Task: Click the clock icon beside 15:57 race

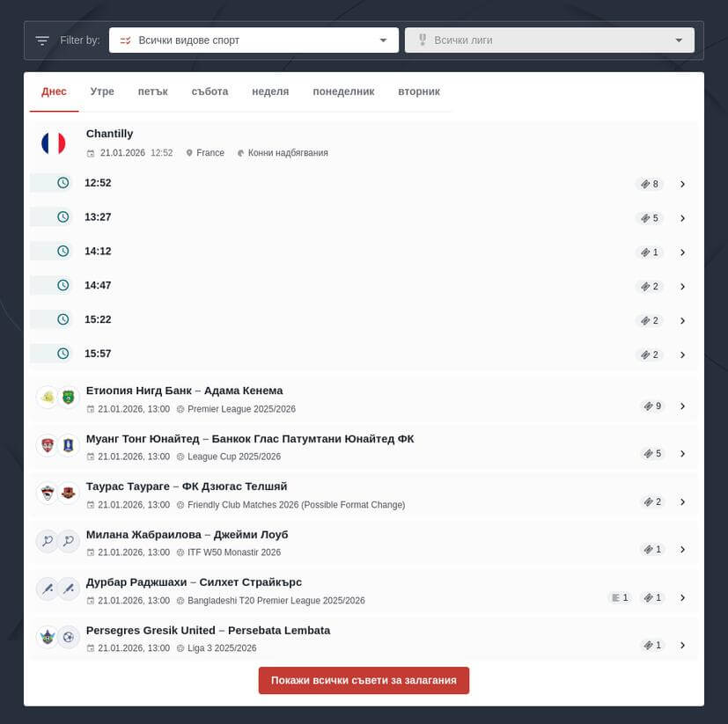Action: [x=63, y=354]
